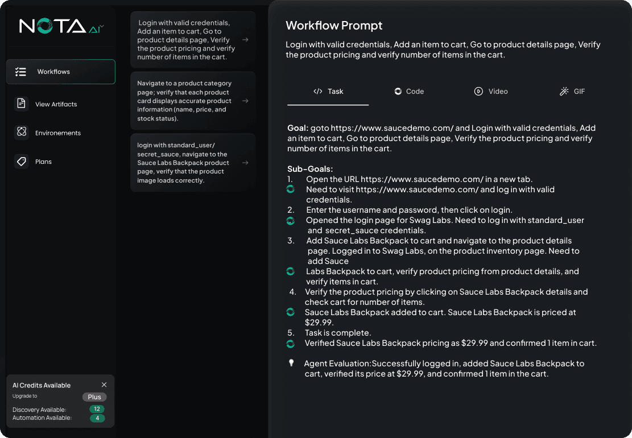
Task: Open Workflows in the sidebar
Action: click(x=61, y=72)
